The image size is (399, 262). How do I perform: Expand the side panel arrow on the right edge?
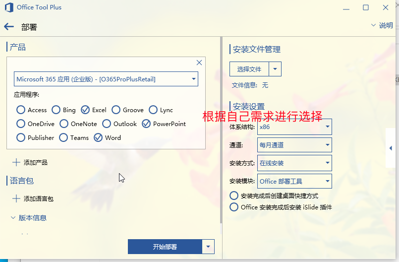(x=391, y=148)
